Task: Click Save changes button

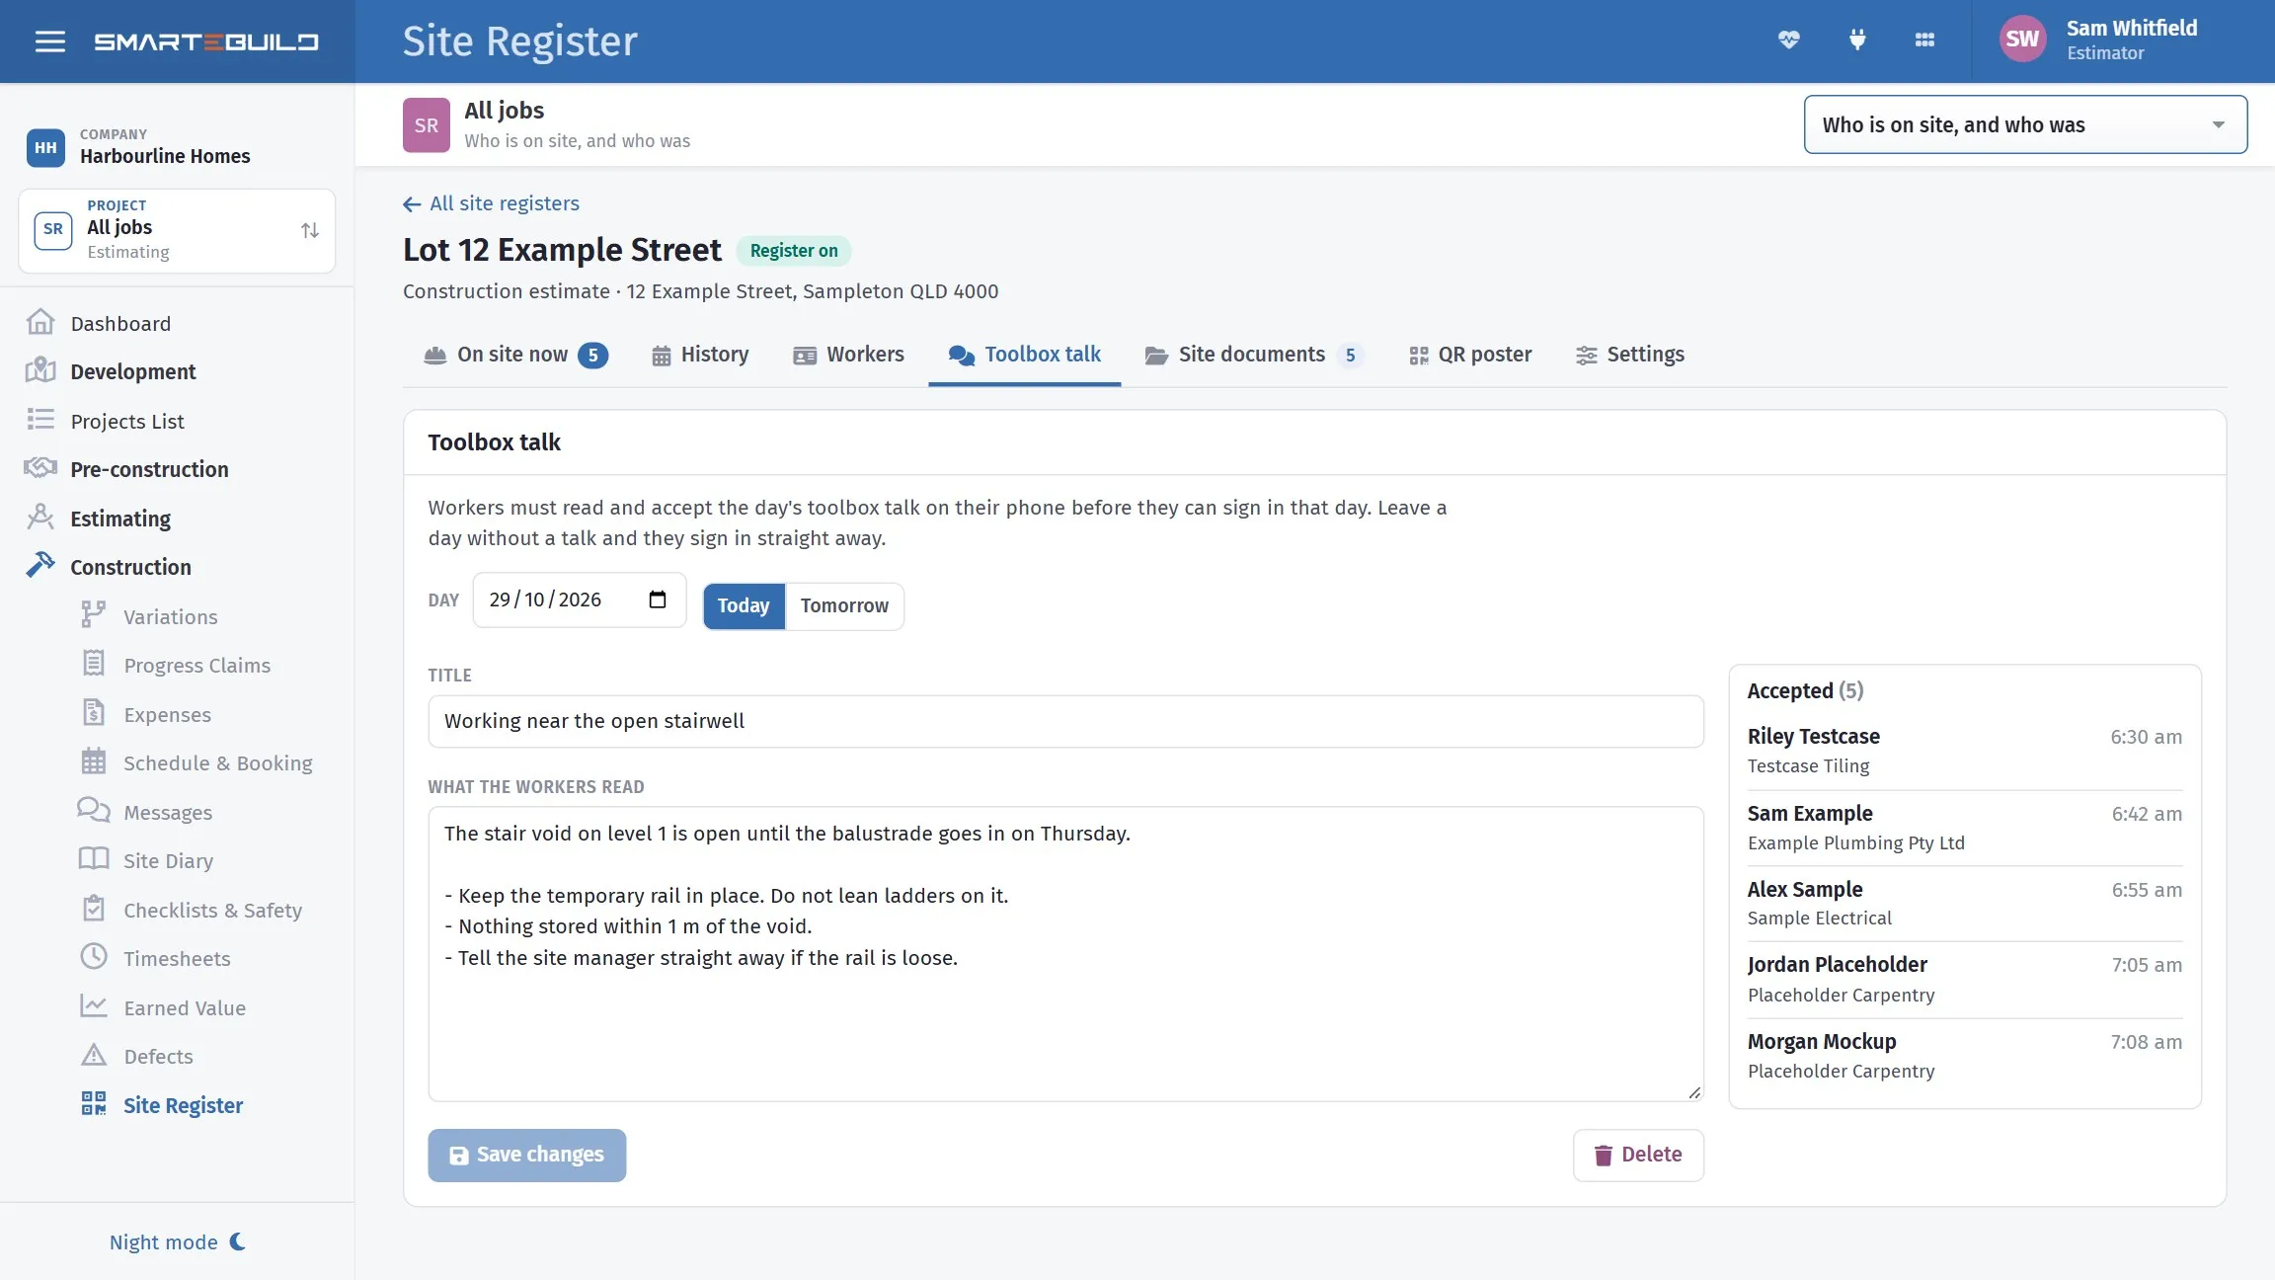Action: (x=526, y=1155)
